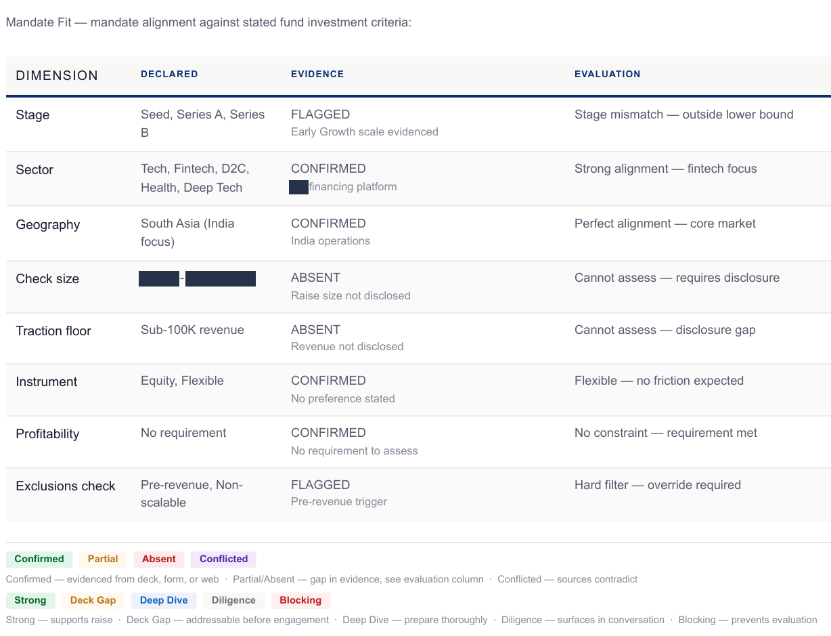This screenshot has width=831, height=636.
Task: Click the Strong green badge
Action: (x=30, y=600)
